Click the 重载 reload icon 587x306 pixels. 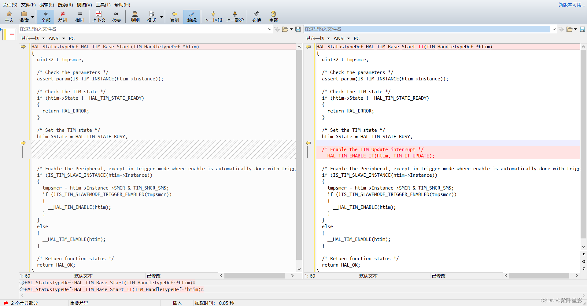(x=273, y=17)
